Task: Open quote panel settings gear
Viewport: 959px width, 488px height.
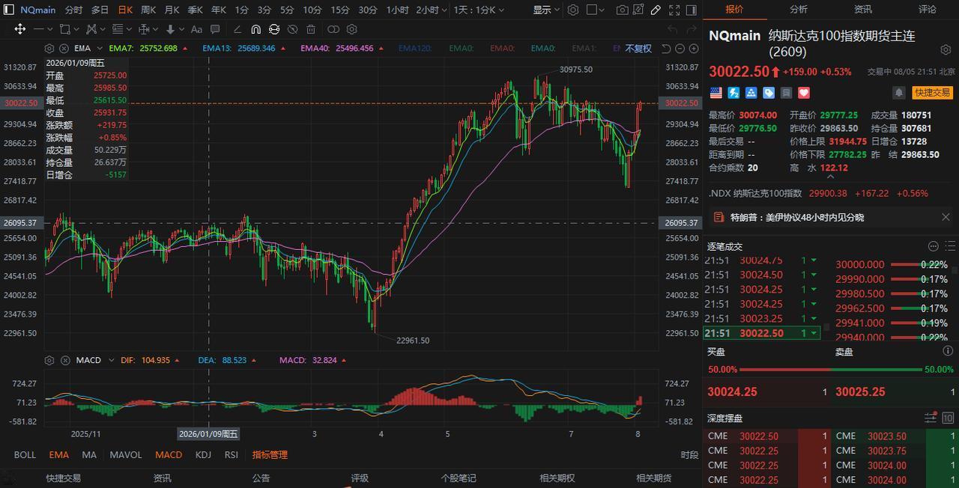Action: point(946,50)
